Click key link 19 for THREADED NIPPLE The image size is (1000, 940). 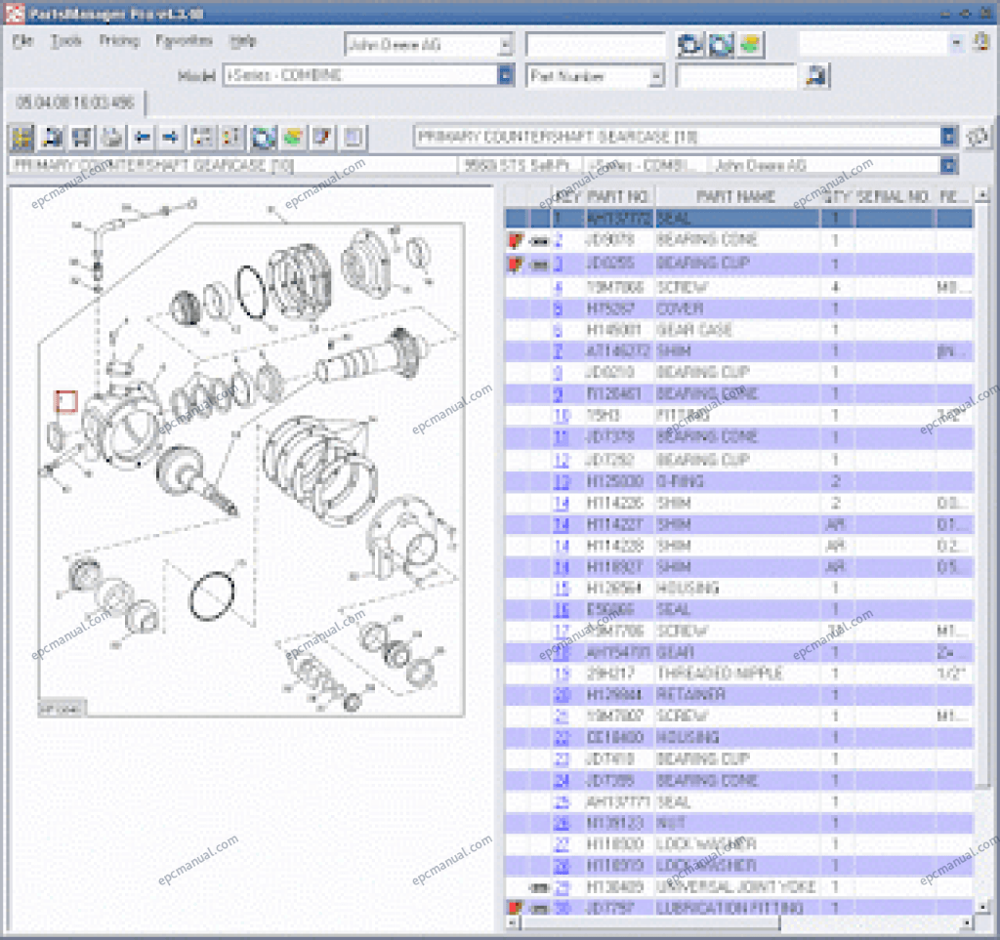point(562,674)
